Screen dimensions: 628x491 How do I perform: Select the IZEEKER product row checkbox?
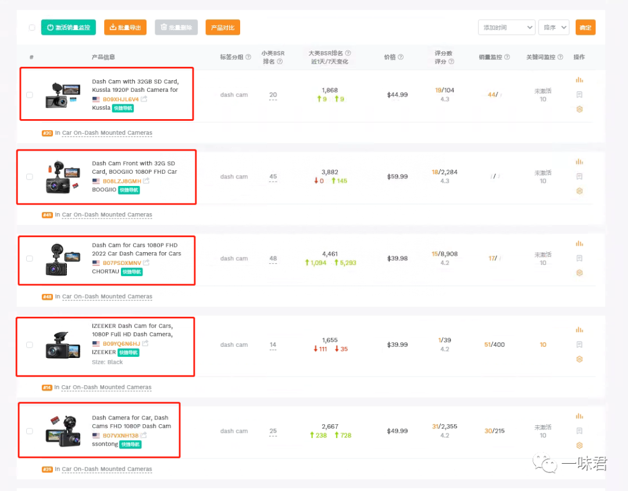[x=30, y=345]
